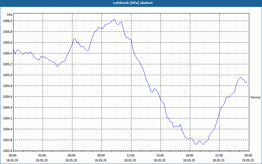Select the 1004,2 y-axis label
Viewport: 262px width, 164px height.
coord(8,118)
